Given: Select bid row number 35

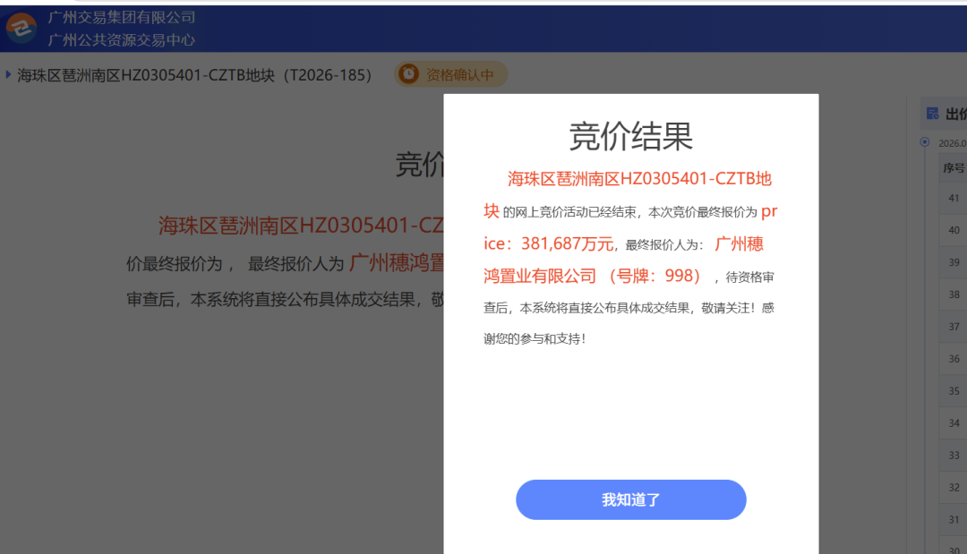Looking at the screenshot, I should [x=954, y=391].
